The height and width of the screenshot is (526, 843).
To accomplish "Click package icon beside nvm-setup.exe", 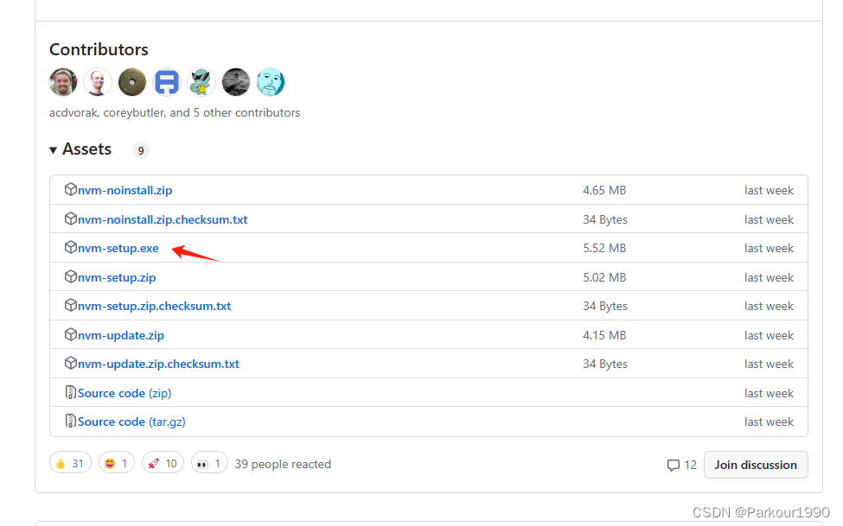I will 70,247.
